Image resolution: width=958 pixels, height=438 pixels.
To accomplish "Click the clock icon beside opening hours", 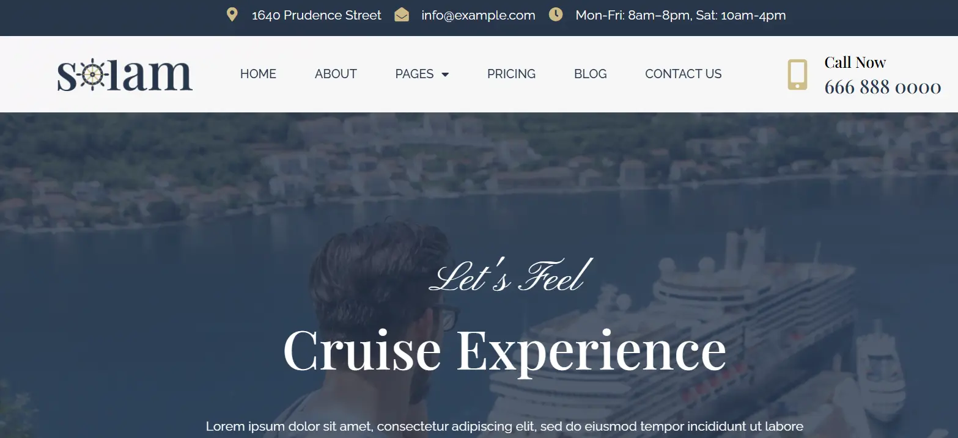I will [556, 15].
